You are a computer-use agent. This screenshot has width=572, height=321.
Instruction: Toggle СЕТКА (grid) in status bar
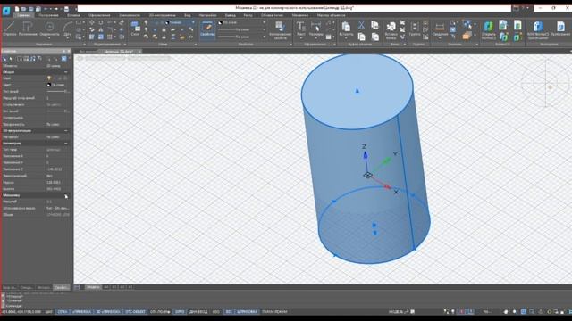63,312
